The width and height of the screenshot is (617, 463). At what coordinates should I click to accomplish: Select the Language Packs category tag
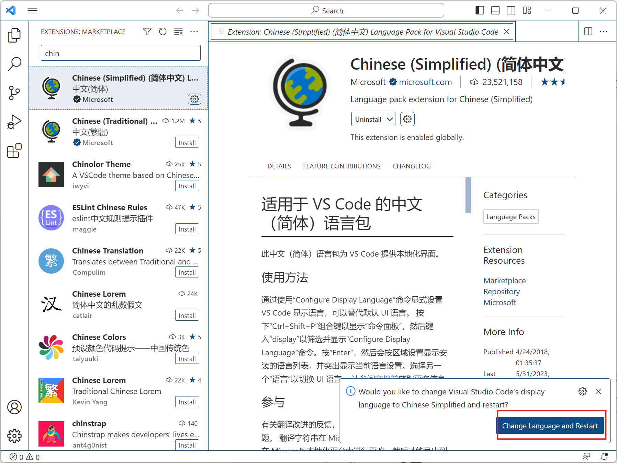click(511, 217)
